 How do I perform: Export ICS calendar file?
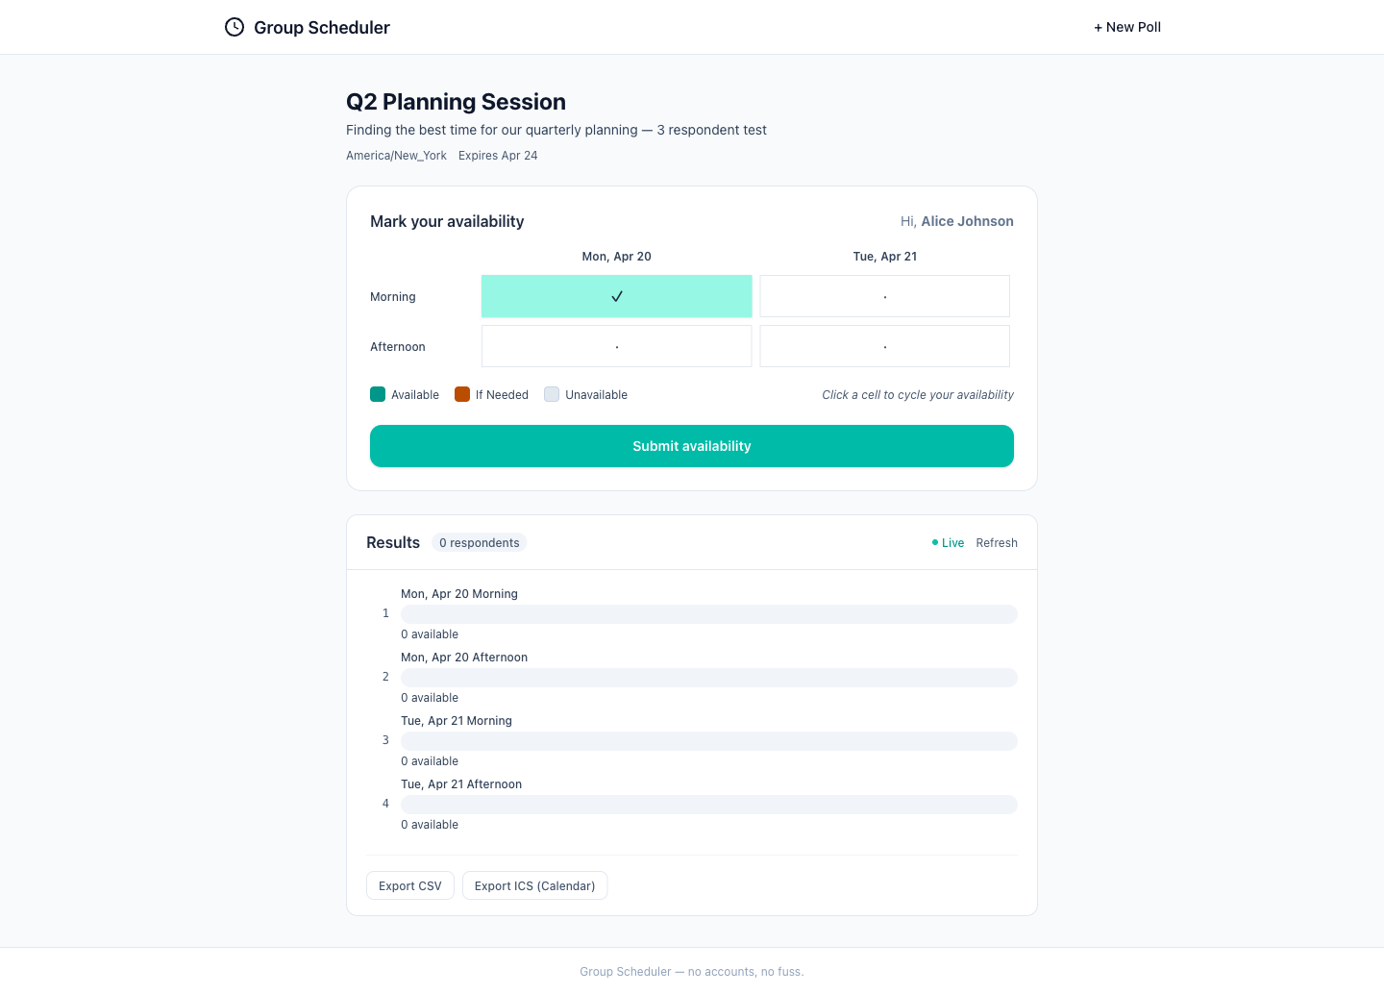click(534, 885)
